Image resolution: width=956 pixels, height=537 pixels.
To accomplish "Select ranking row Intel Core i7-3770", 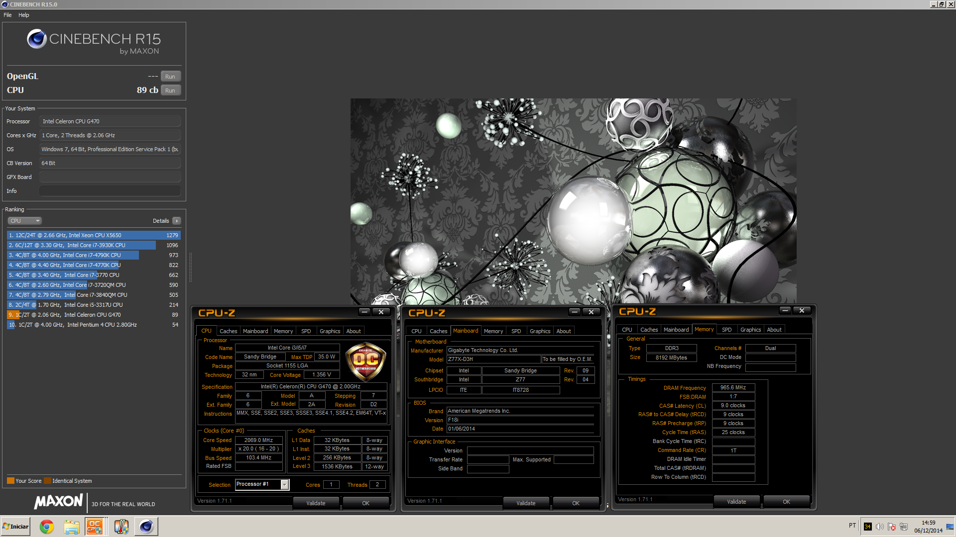I will 94,275.
